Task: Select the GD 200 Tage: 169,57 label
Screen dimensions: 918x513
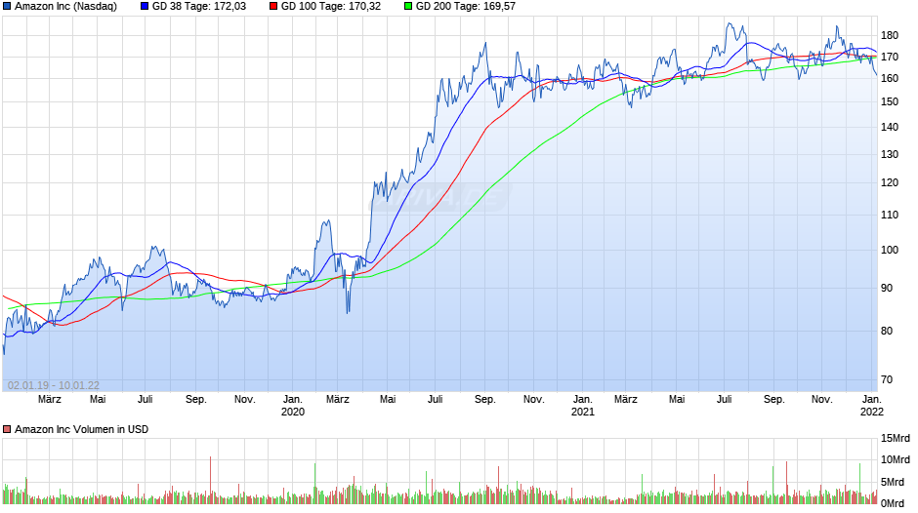Action: (x=466, y=7)
